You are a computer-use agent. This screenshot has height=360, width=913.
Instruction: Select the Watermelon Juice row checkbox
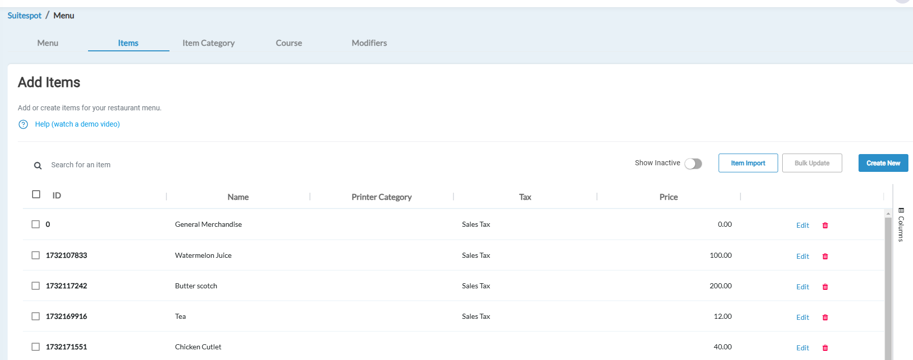coord(36,255)
